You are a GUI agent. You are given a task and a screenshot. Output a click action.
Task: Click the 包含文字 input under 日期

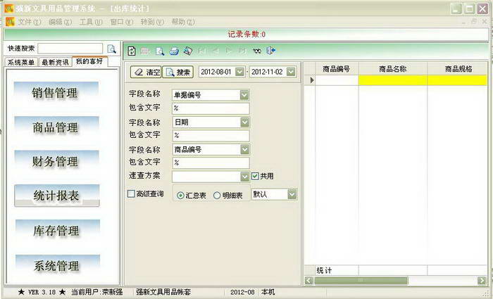point(211,136)
